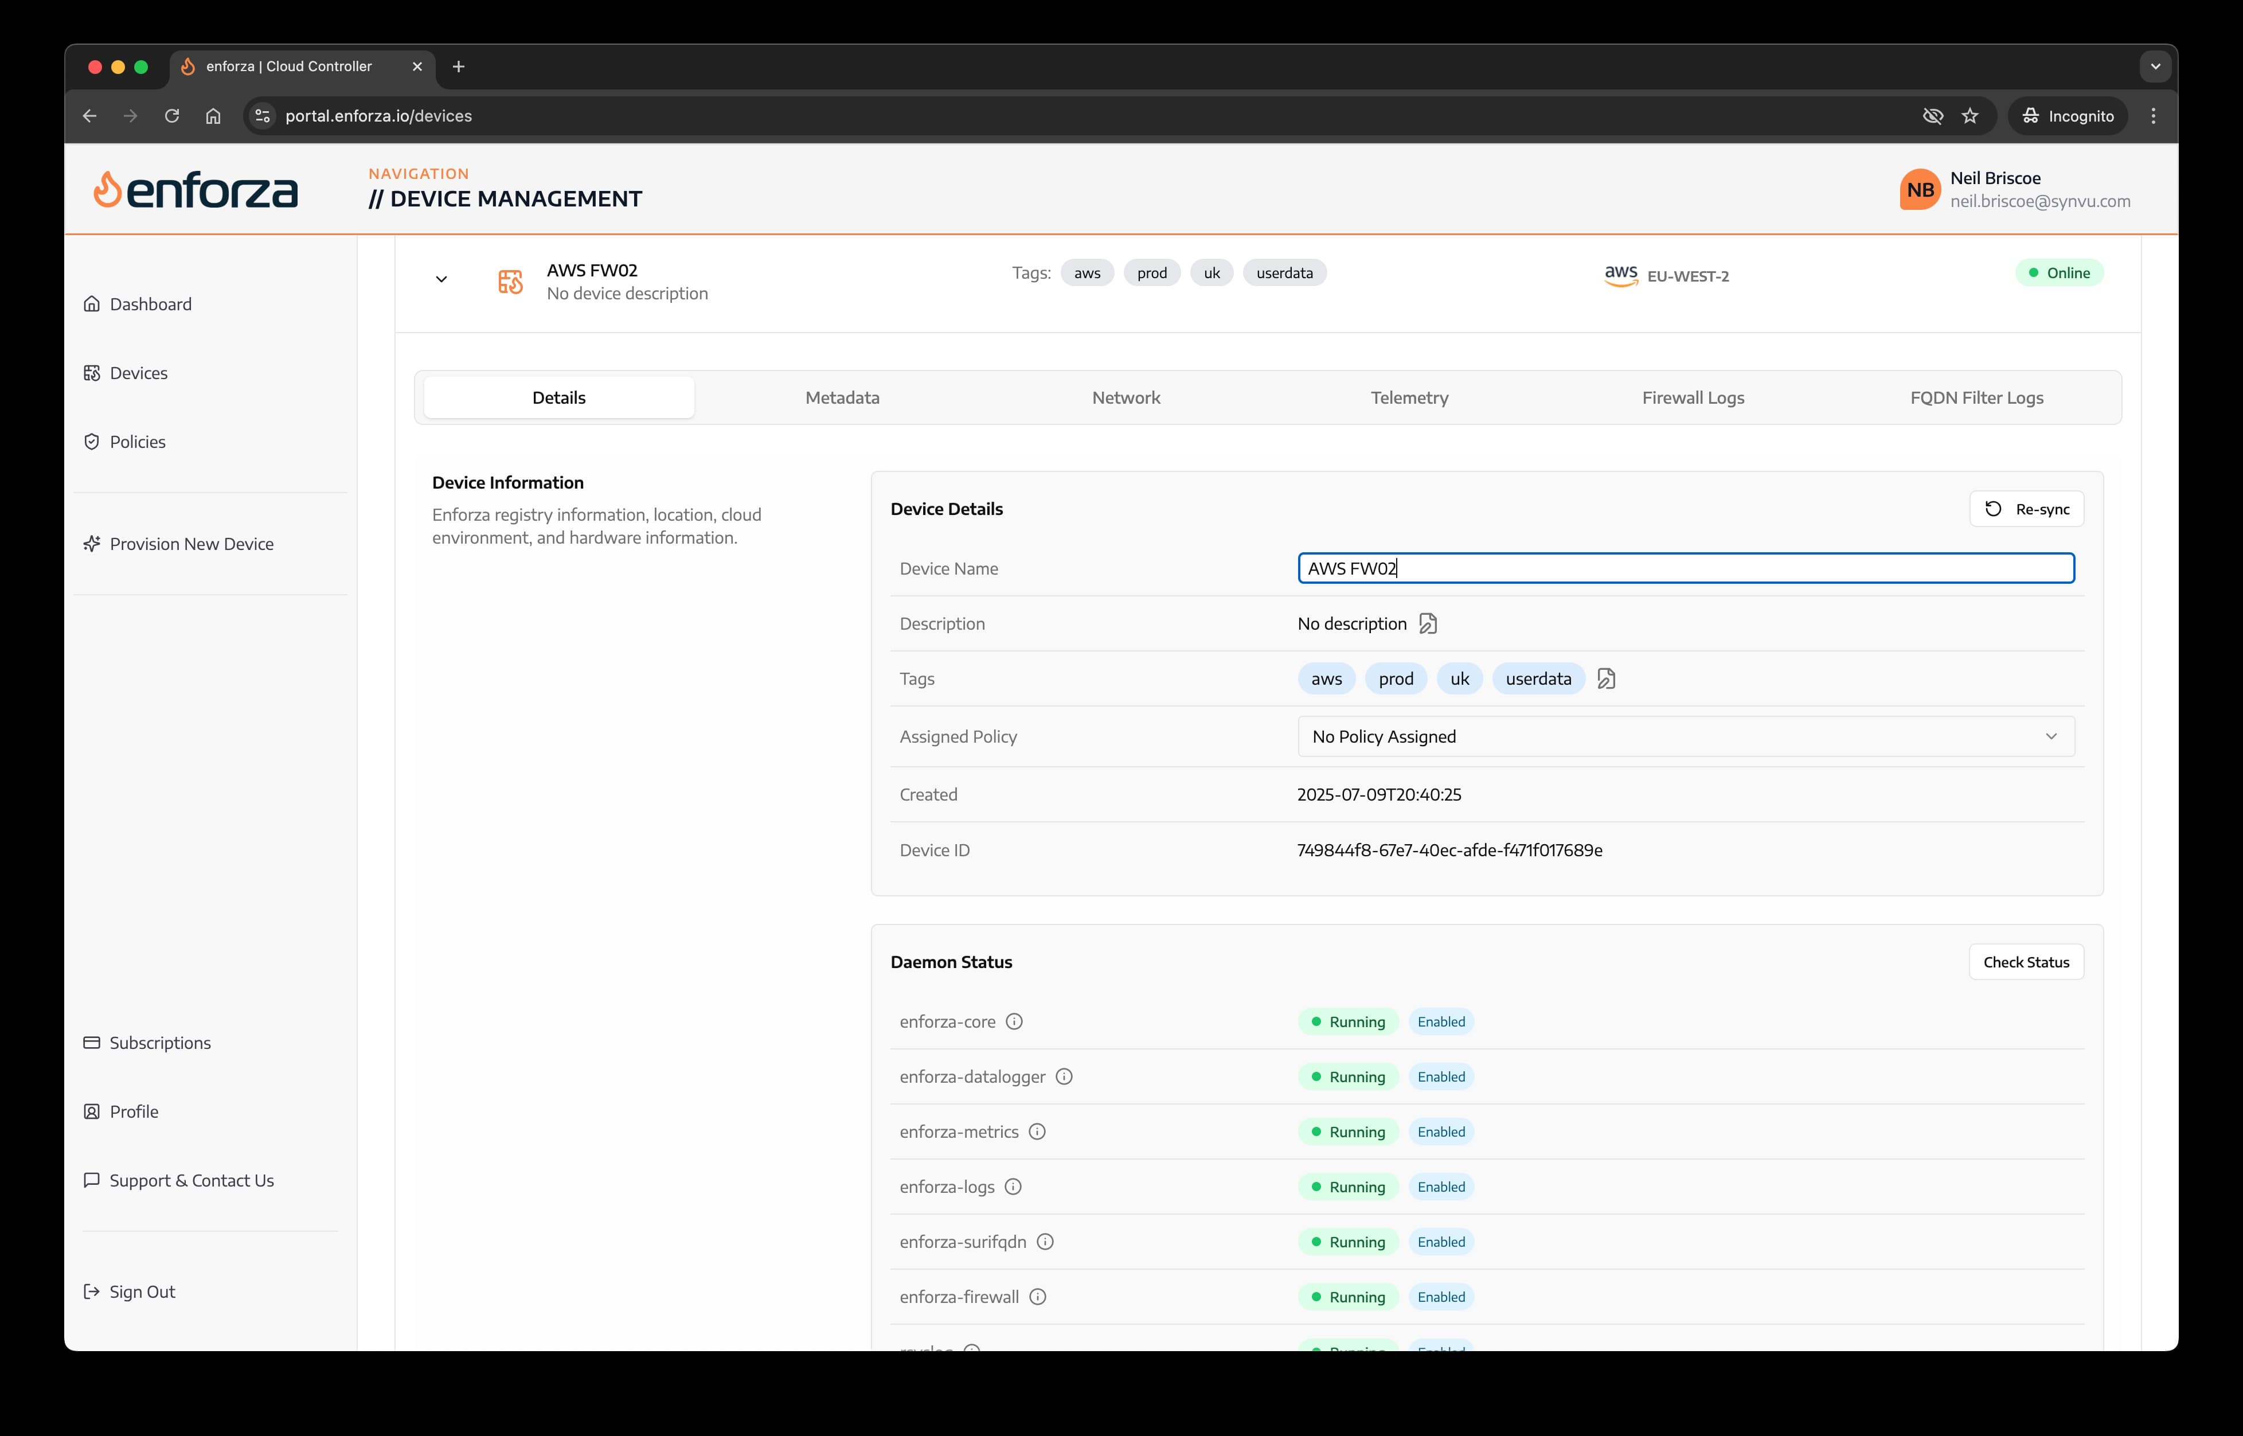Open Policies in the sidebar
Viewport: 2243px width, 1436px height.
point(124,442)
